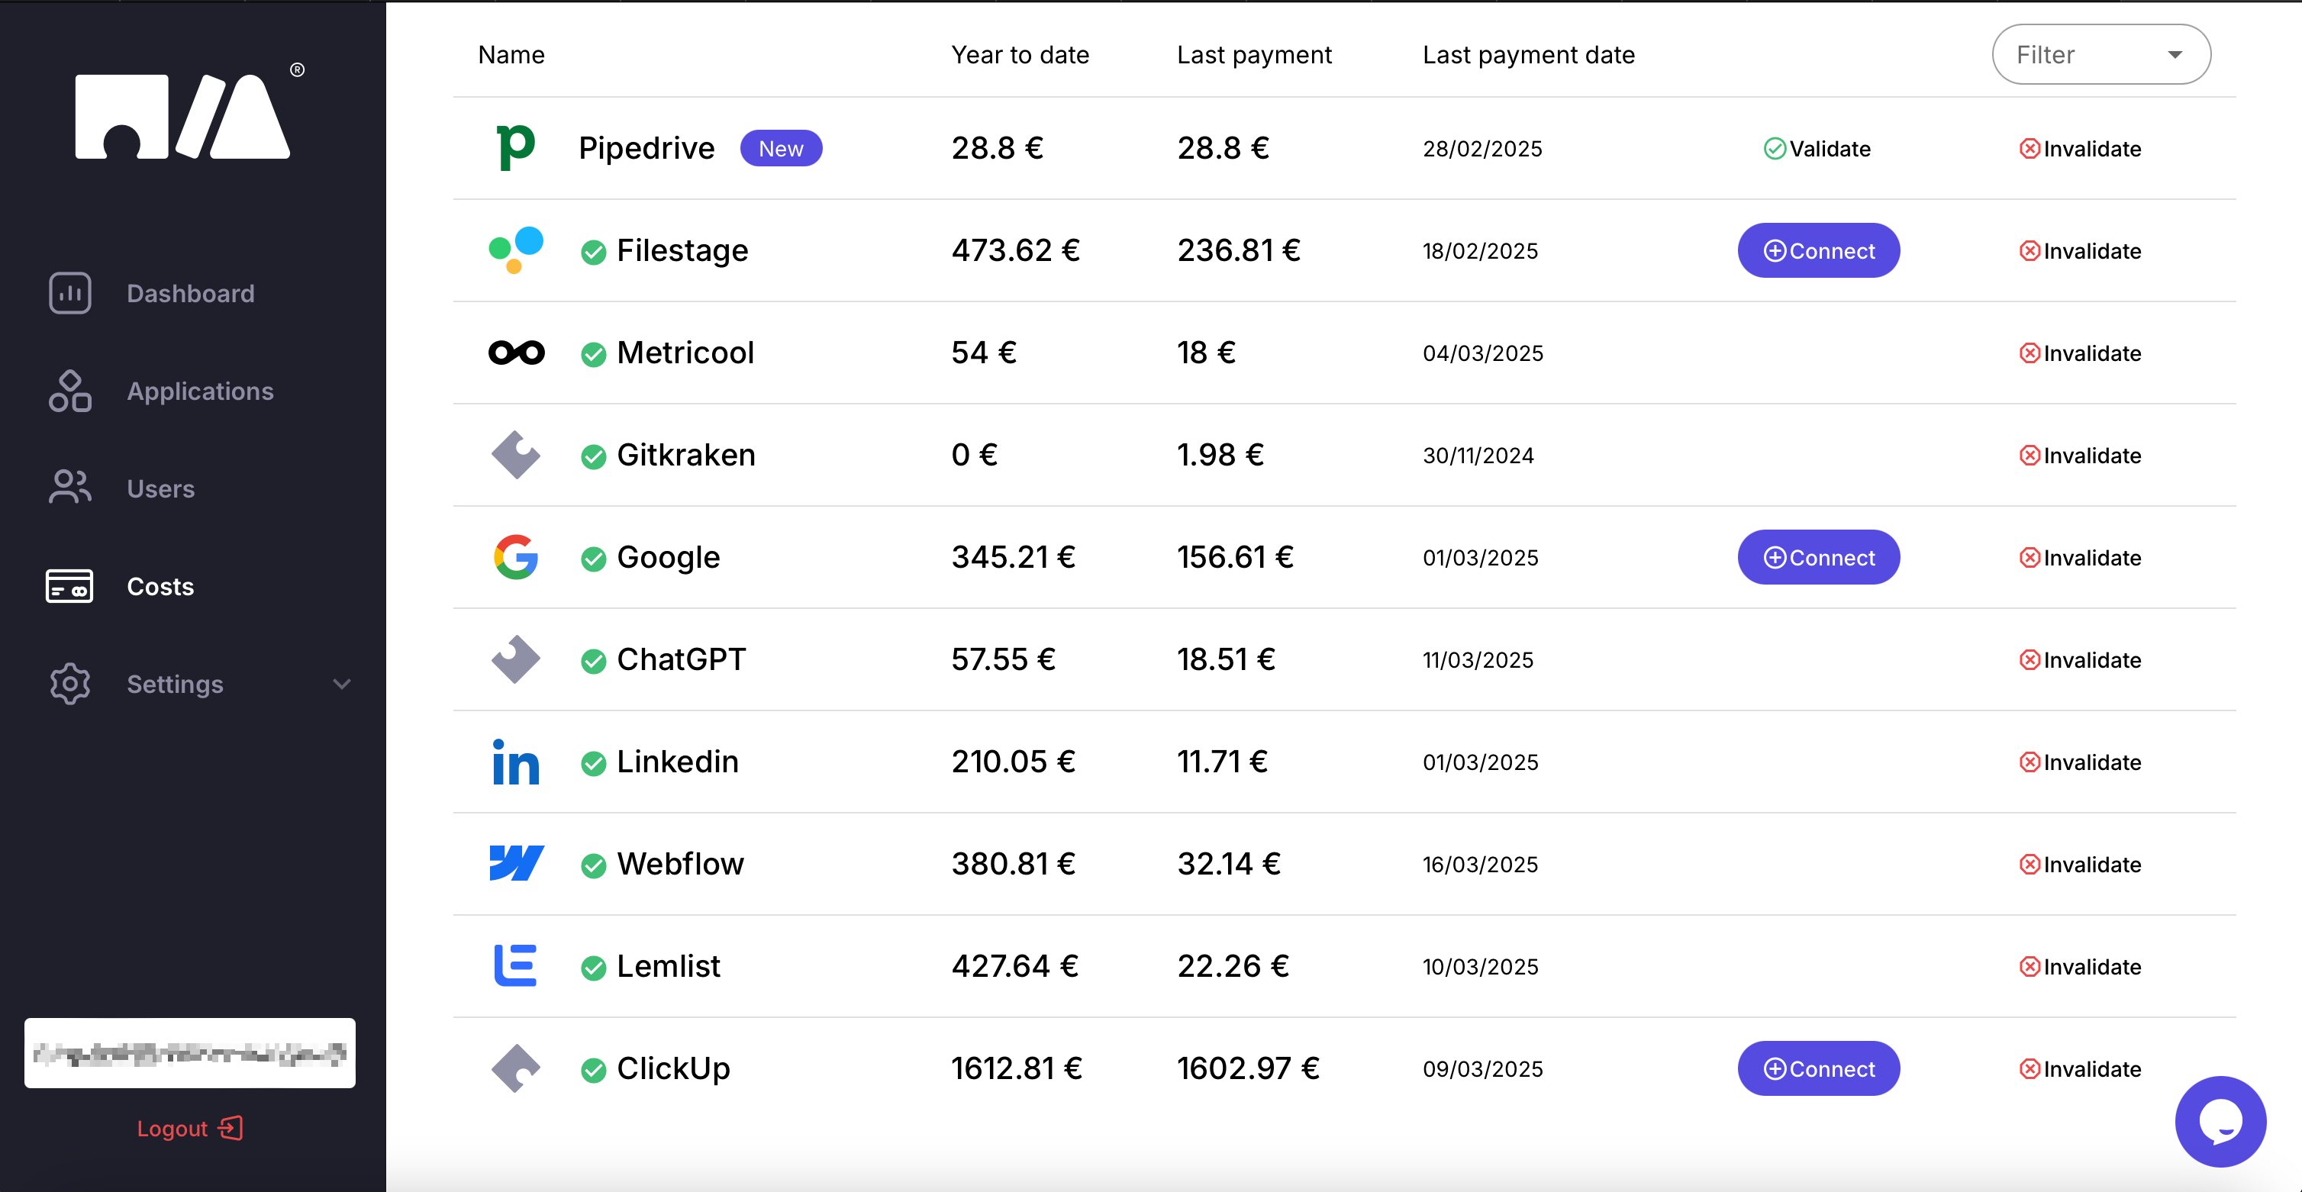Invalidate the Pipedrive entry
The width and height of the screenshot is (2302, 1192).
pyautogui.click(x=2081, y=148)
